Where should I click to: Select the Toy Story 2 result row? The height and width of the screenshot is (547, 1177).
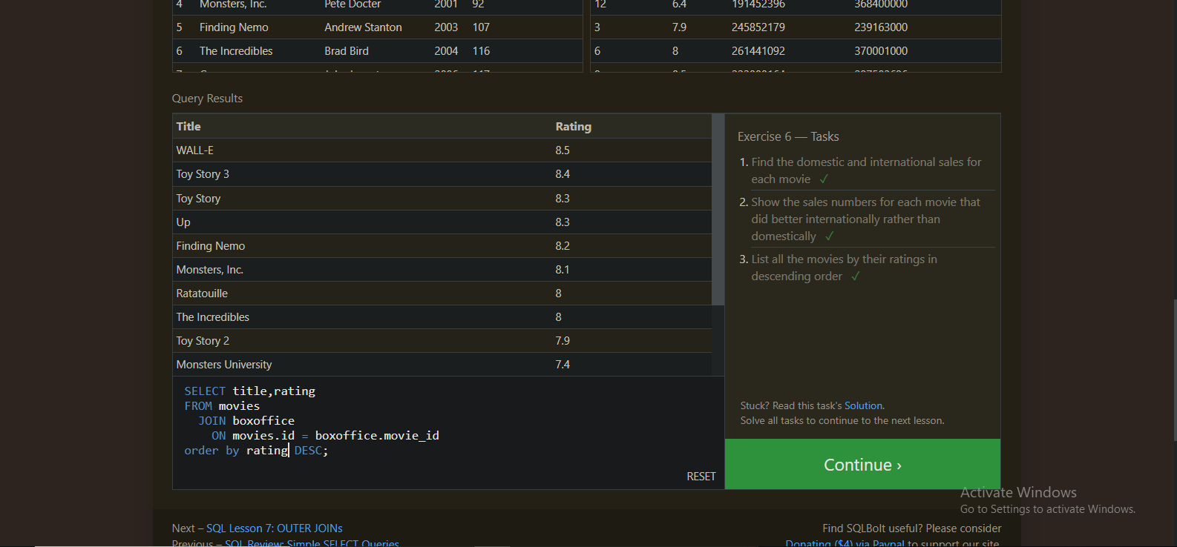pos(442,340)
